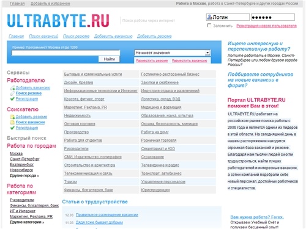Go to Поиск вакансий menu item

point(43,36)
